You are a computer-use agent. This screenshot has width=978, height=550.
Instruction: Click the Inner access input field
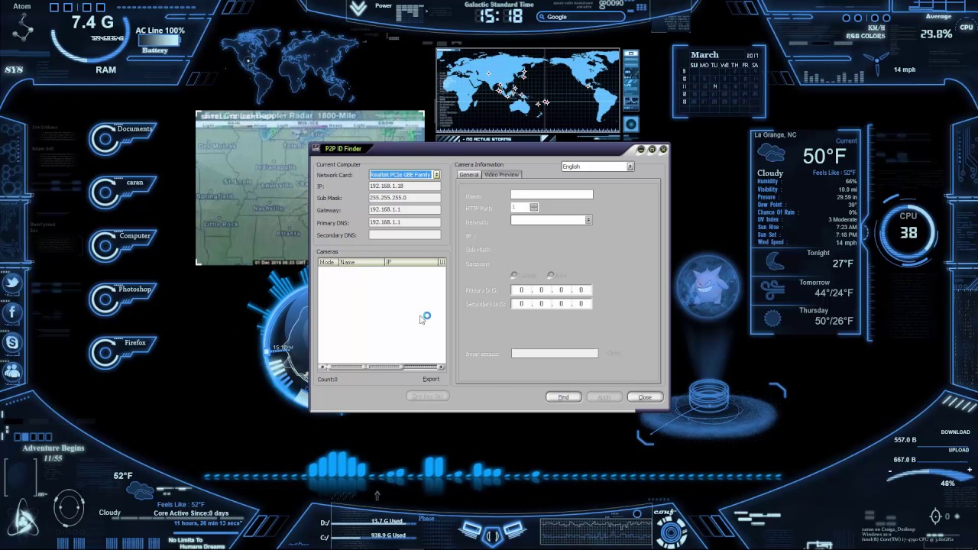coord(555,354)
